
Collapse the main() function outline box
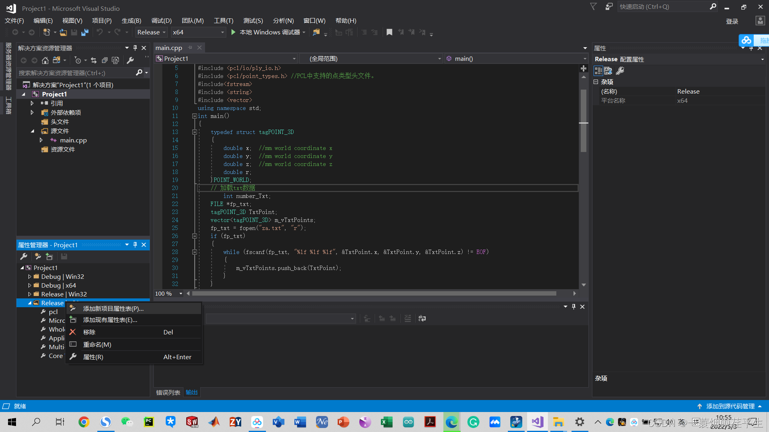194,116
